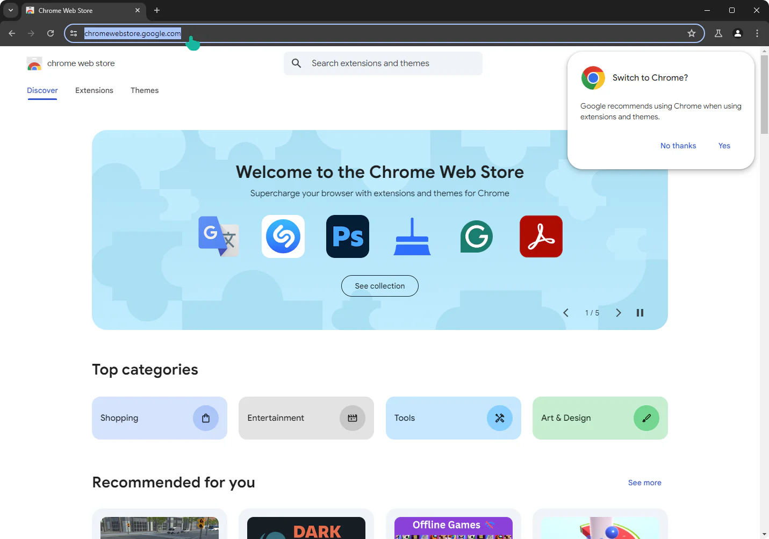Open the tab search dropdown arrow
Viewport: 769px width, 539px height.
click(x=10, y=10)
